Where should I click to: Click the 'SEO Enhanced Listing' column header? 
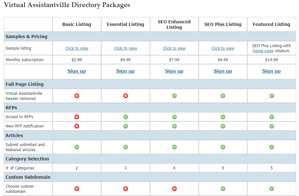[x=174, y=24]
